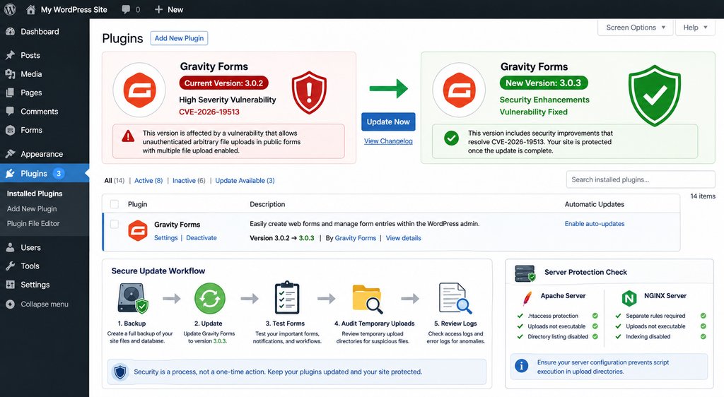
Task: Click the Collapse menu arrow icon
Action: 10,304
